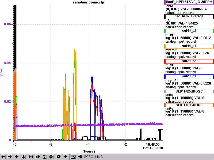Select the rad29_p1 curve legend
Screen dimensions: 214x160
(189, 77)
